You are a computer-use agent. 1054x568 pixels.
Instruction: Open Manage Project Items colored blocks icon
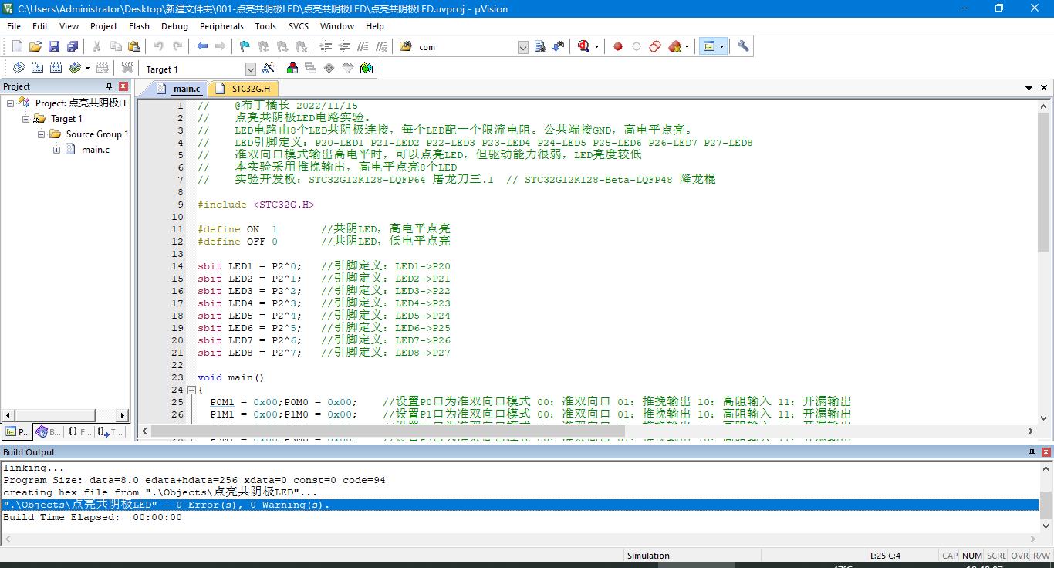click(x=292, y=68)
